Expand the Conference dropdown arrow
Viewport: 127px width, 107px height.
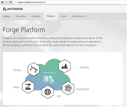tap(87, 16)
